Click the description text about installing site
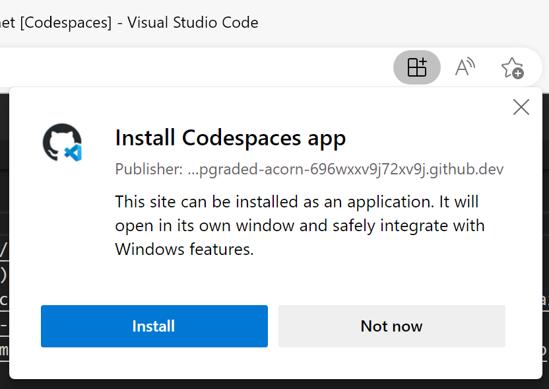 300,225
